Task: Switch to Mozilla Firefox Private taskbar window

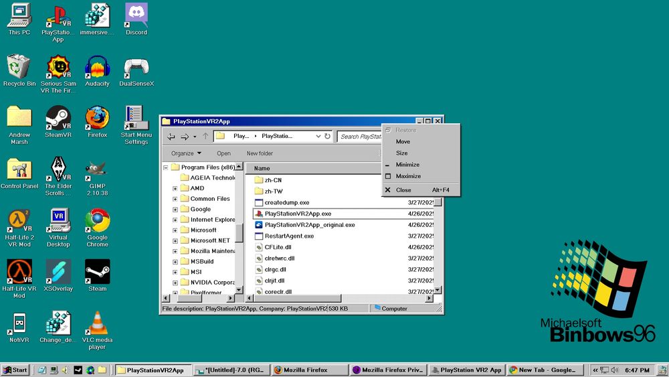Action: (x=388, y=370)
